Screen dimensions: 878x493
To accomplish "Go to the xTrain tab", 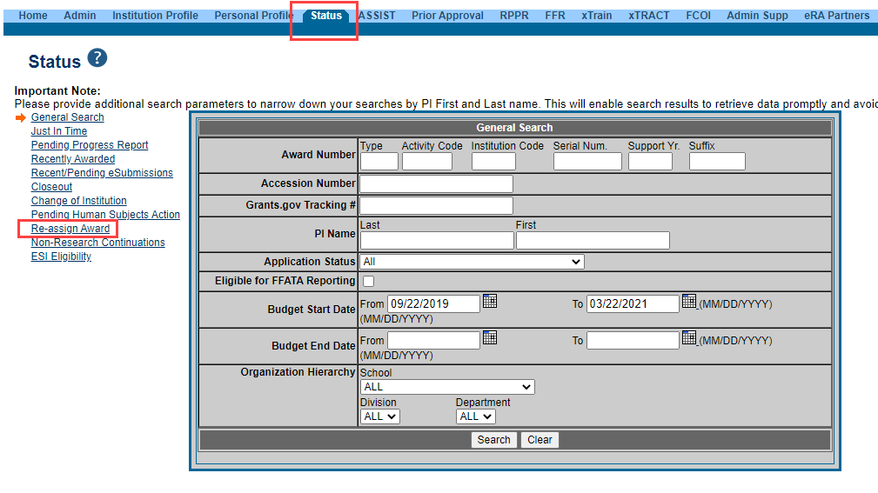I will tap(596, 16).
